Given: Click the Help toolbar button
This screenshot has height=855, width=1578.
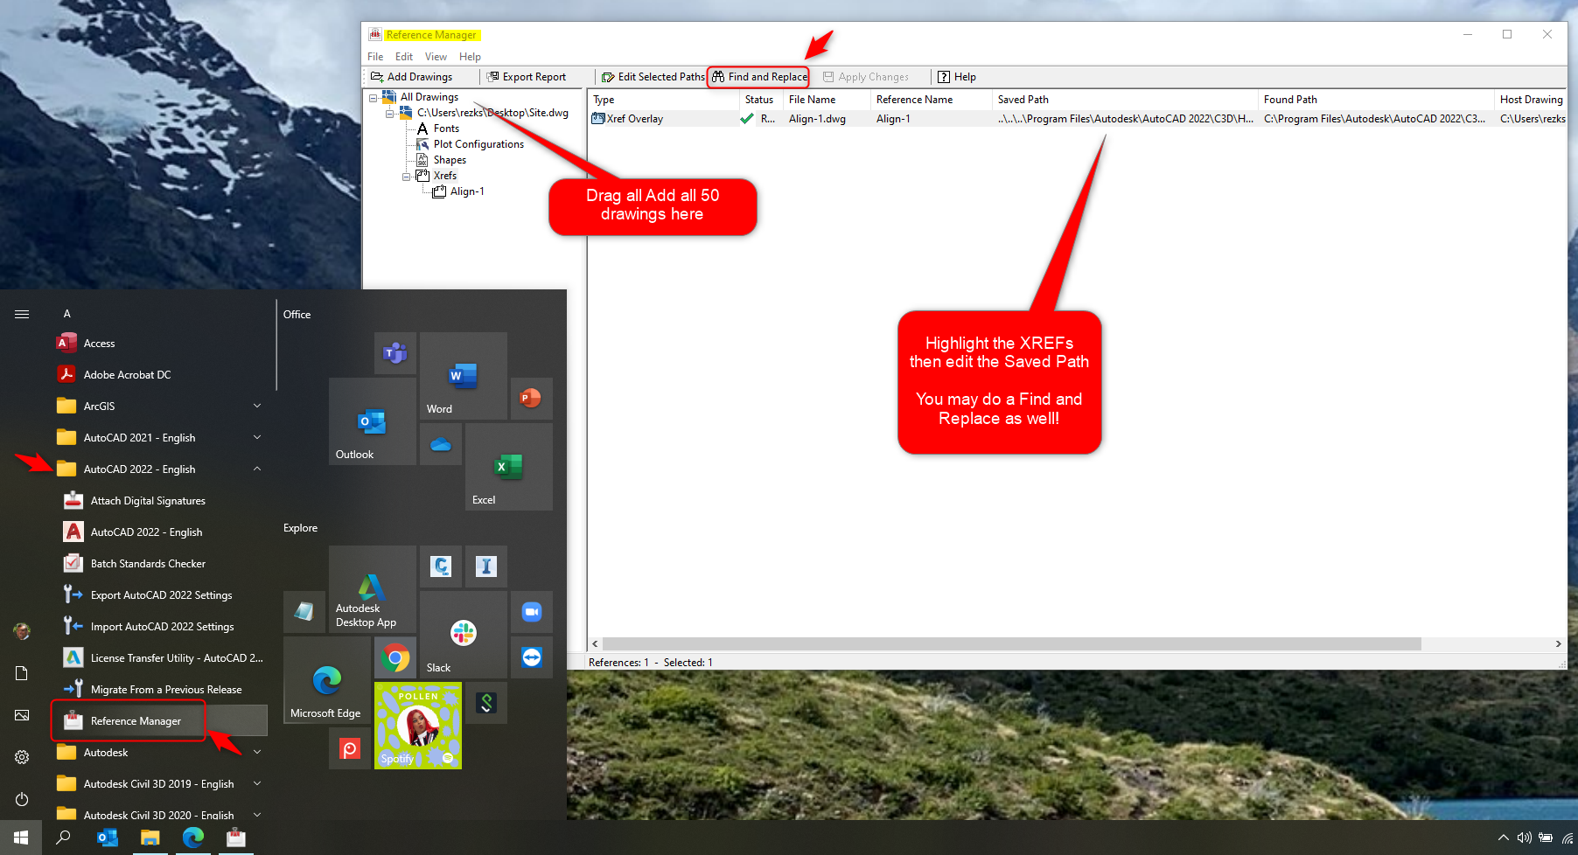Looking at the screenshot, I should pyautogui.click(x=958, y=77).
